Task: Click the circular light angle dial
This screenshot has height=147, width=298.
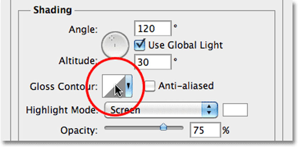Action: [115, 45]
